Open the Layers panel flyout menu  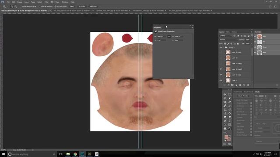[252, 32]
